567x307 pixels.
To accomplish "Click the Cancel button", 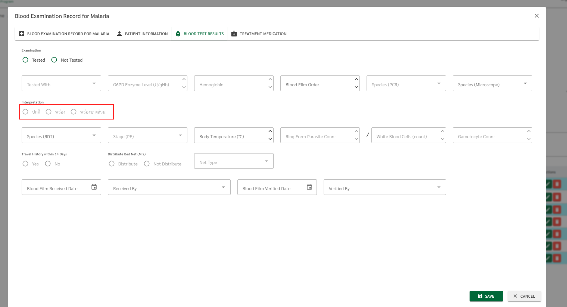I will coord(524,296).
